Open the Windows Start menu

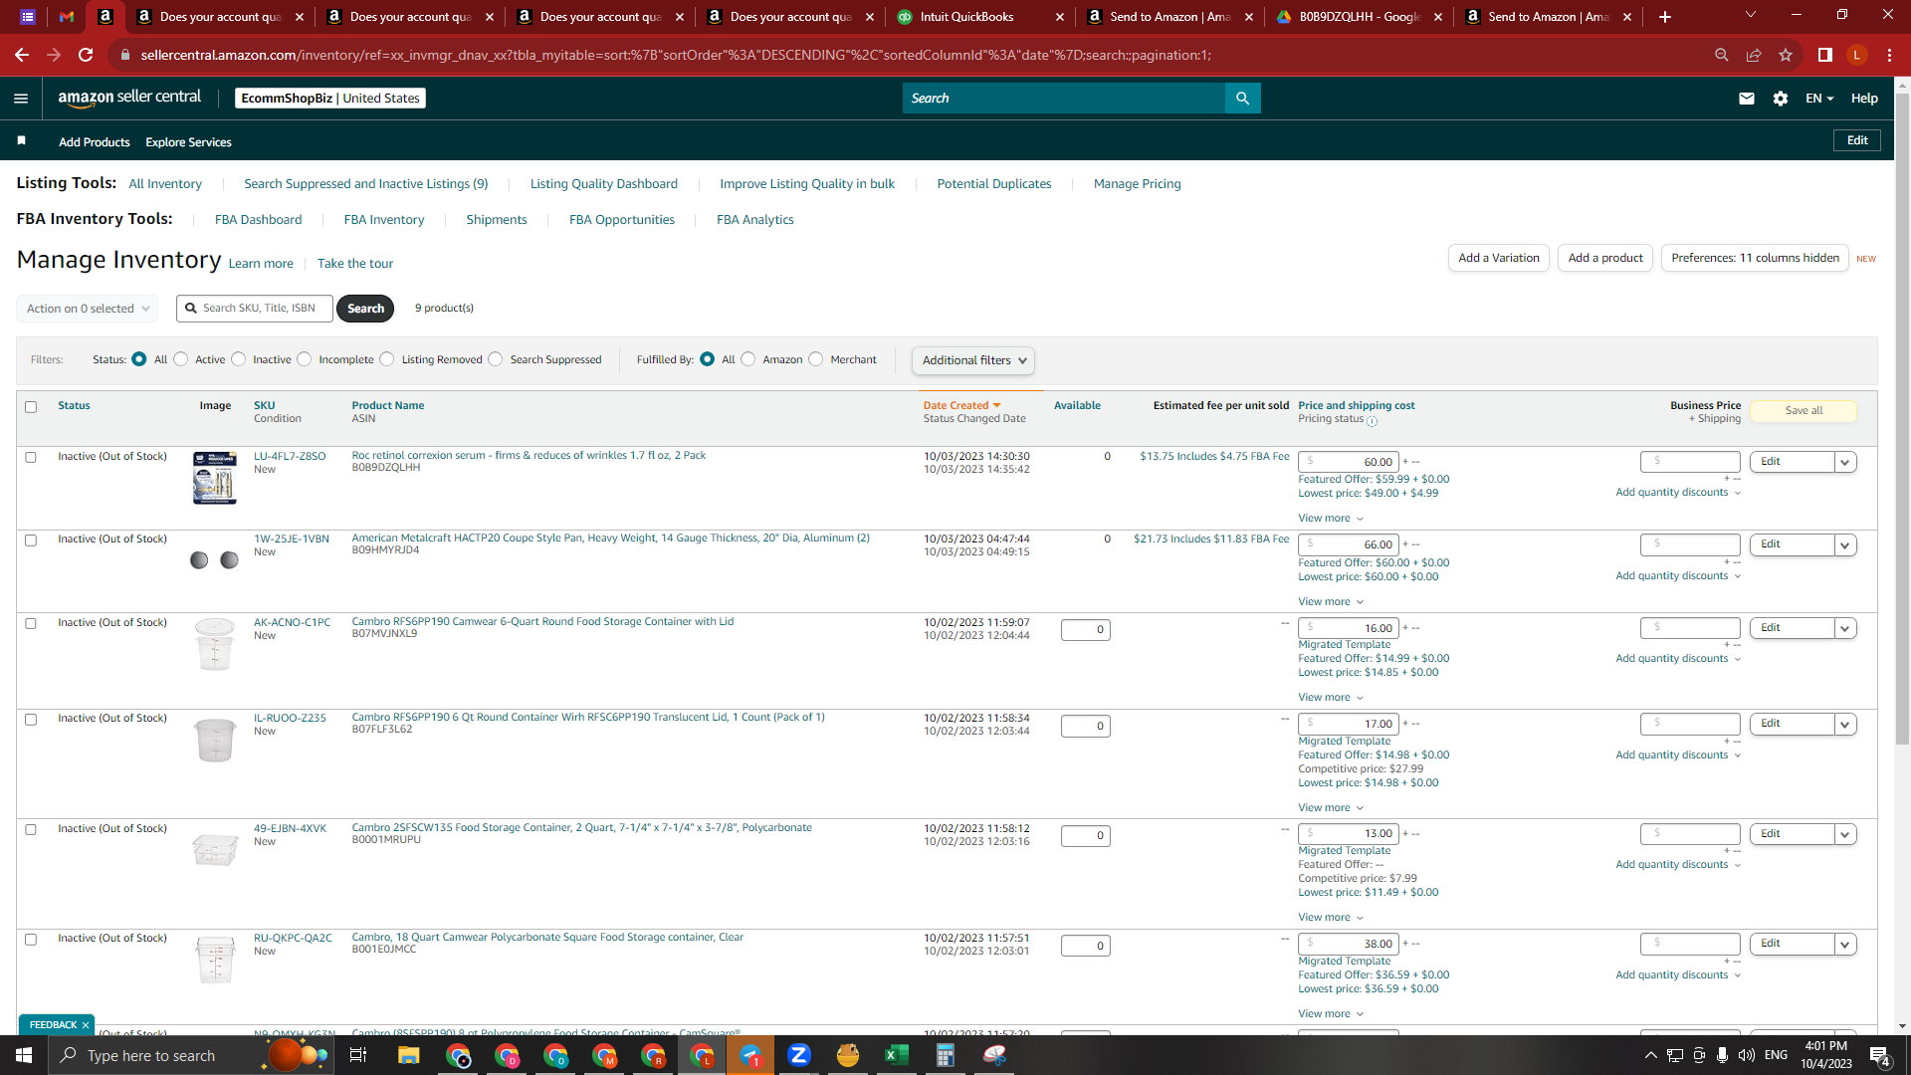[x=24, y=1055]
